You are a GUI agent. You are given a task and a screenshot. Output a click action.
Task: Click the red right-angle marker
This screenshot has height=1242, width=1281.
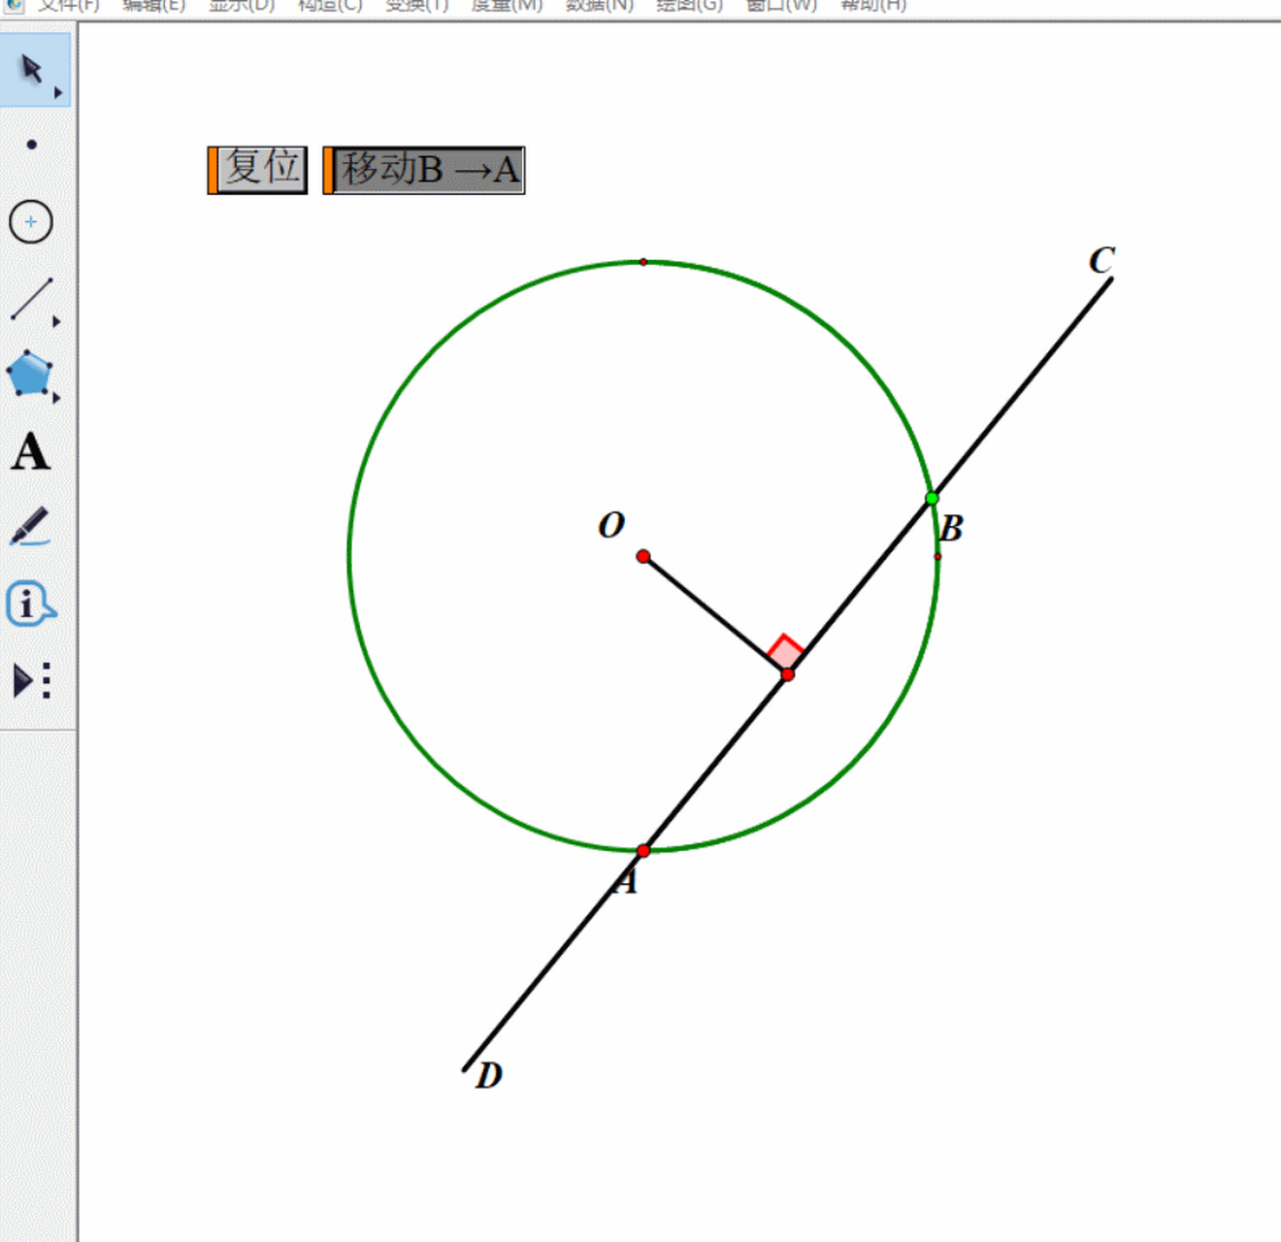point(784,652)
